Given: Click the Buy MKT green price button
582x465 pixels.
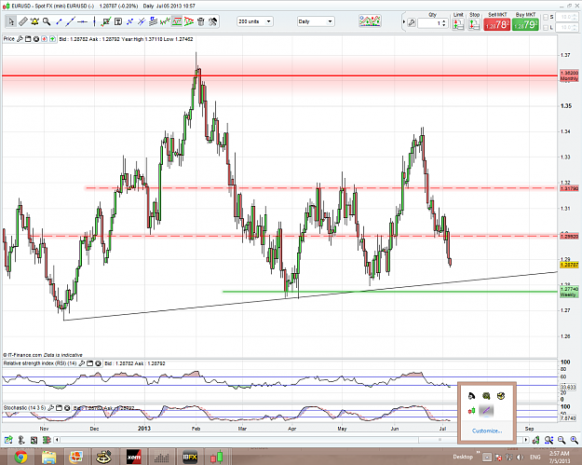Looking at the screenshot, I should (525, 24).
